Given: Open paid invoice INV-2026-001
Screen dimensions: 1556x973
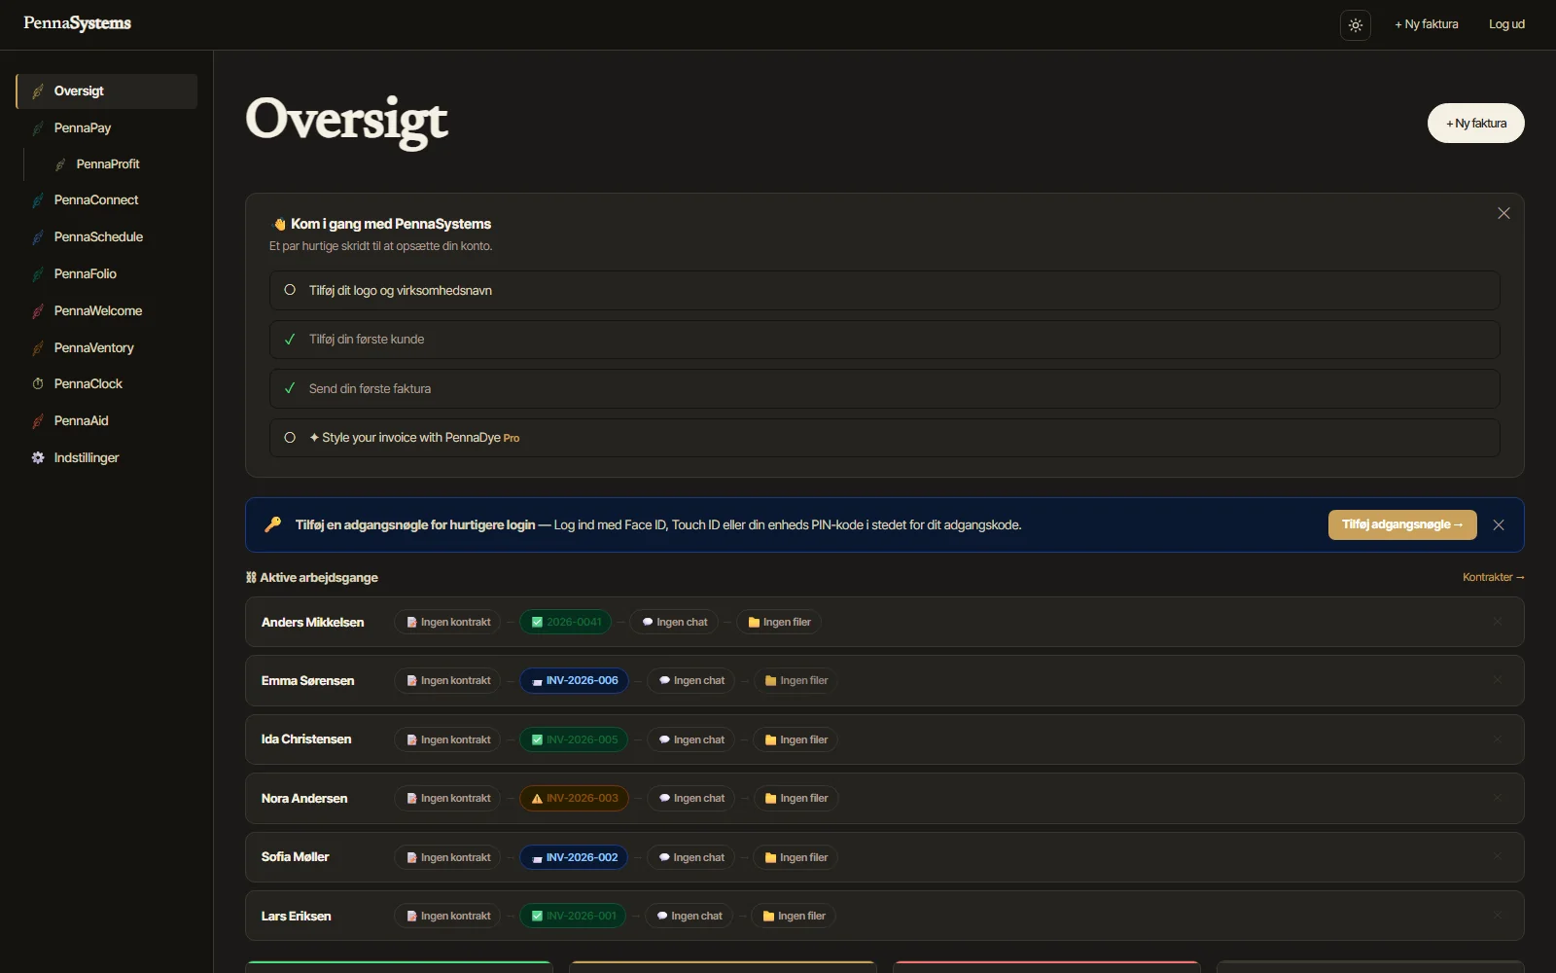Looking at the screenshot, I should (573, 917).
